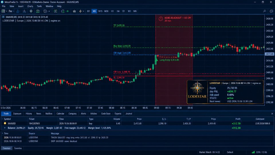Click the green bracketed chart icon

tap(38, 11)
